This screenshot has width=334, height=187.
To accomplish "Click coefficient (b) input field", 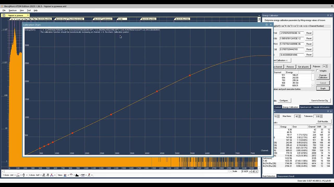I will point(291,38).
